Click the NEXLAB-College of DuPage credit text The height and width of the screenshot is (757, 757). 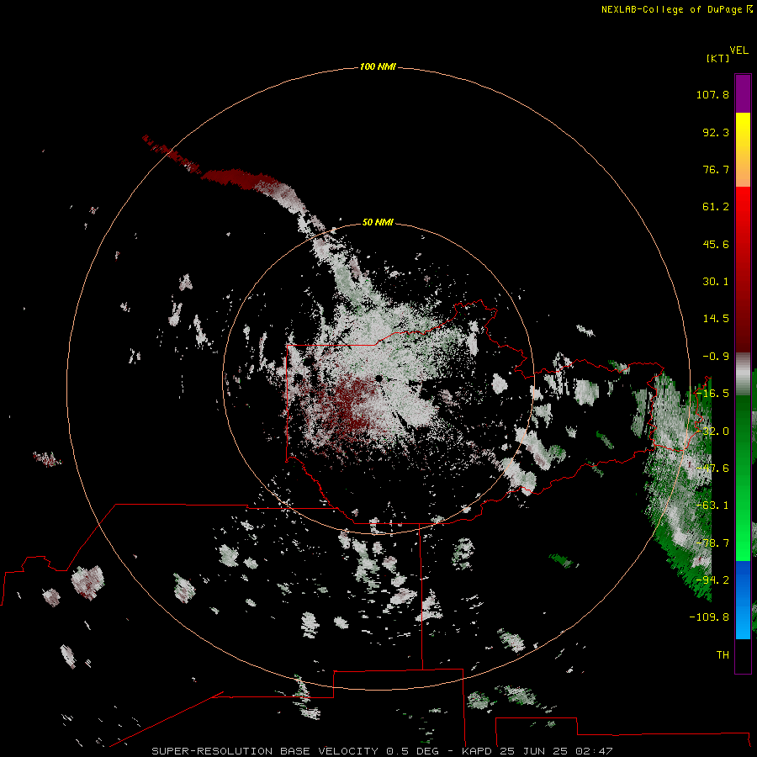(672, 9)
